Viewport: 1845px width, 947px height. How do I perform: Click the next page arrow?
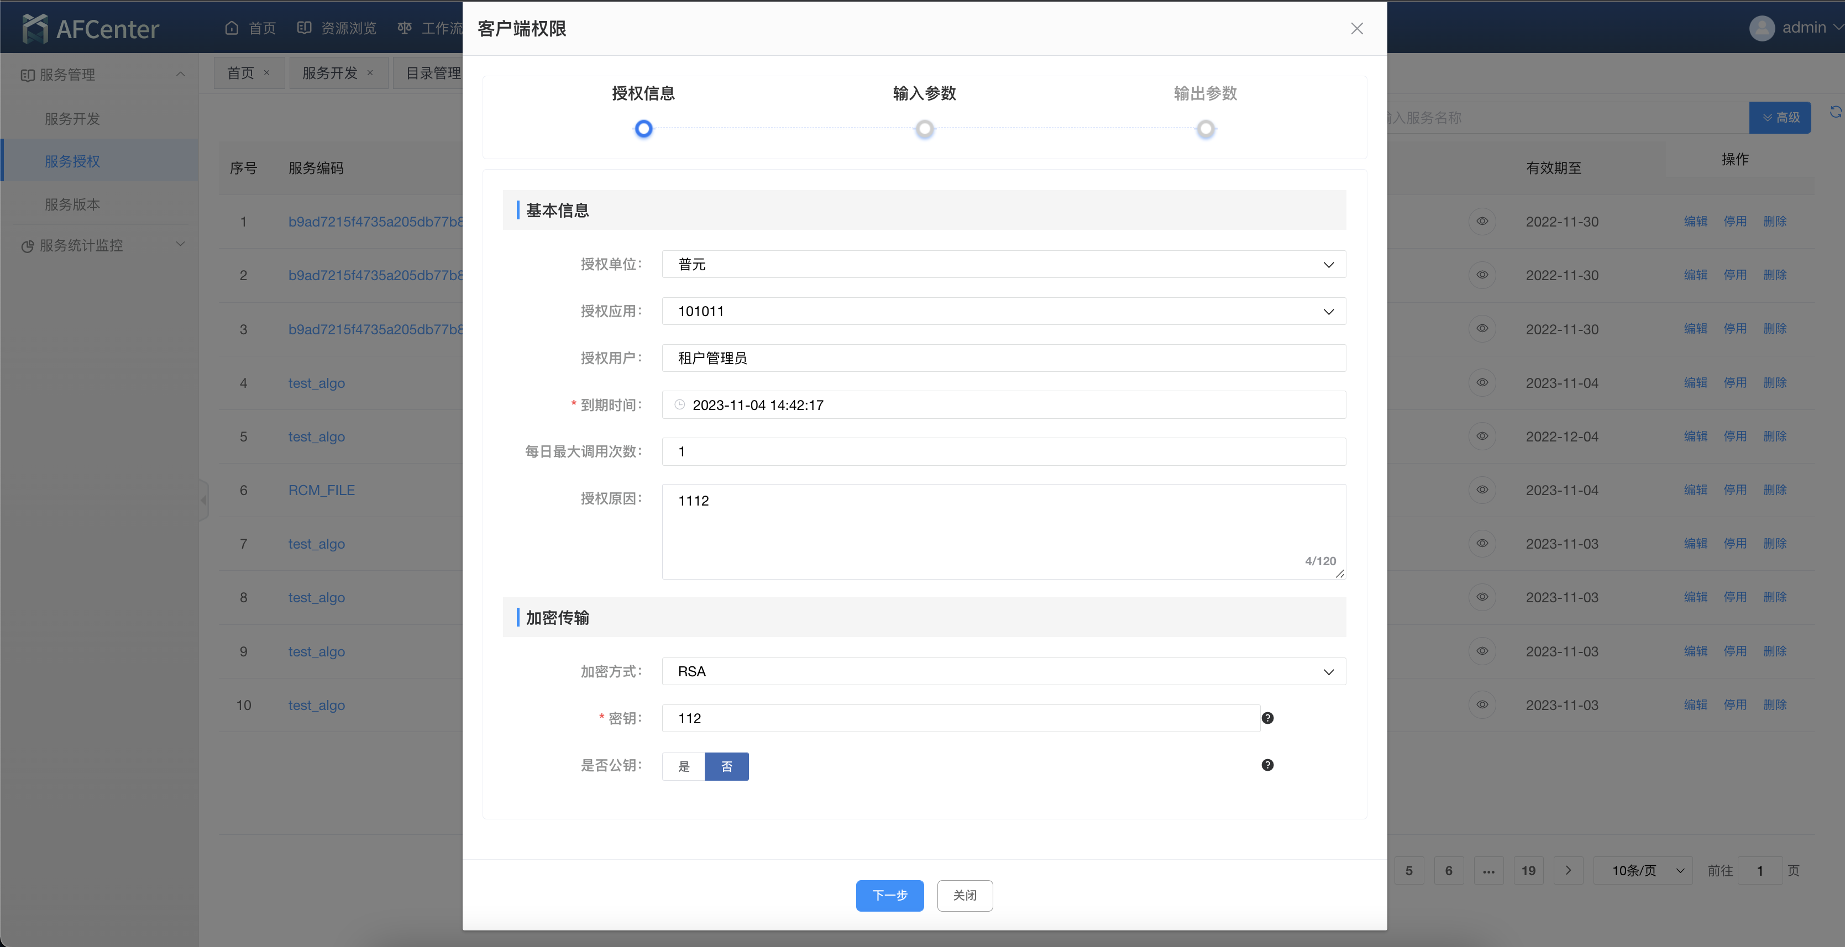click(1569, 870)
